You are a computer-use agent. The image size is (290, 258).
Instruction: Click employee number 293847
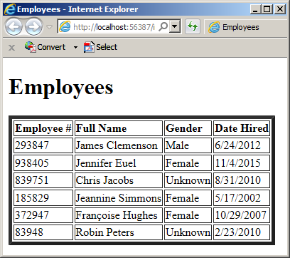click(43, 145)
